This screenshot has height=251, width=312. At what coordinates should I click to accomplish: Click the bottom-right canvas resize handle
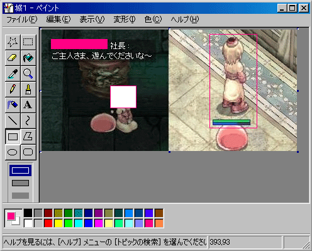298,152
